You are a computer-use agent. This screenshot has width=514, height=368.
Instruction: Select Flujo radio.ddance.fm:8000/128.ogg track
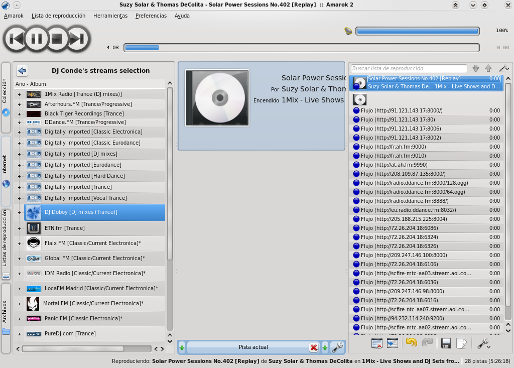point(427,183)
